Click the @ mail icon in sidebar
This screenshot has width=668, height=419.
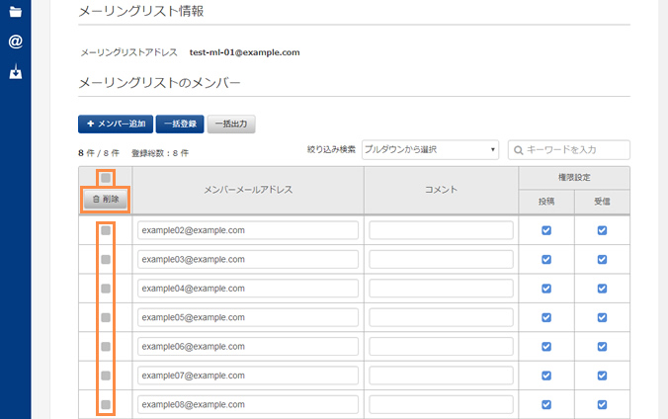15,42
